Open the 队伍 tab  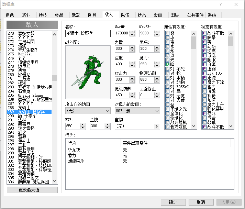click(x=127, y=15)
